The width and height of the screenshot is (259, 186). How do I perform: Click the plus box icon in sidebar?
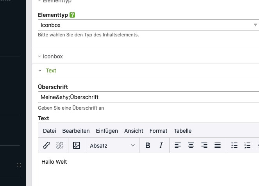pyautogui.click(x=19, y=165)
